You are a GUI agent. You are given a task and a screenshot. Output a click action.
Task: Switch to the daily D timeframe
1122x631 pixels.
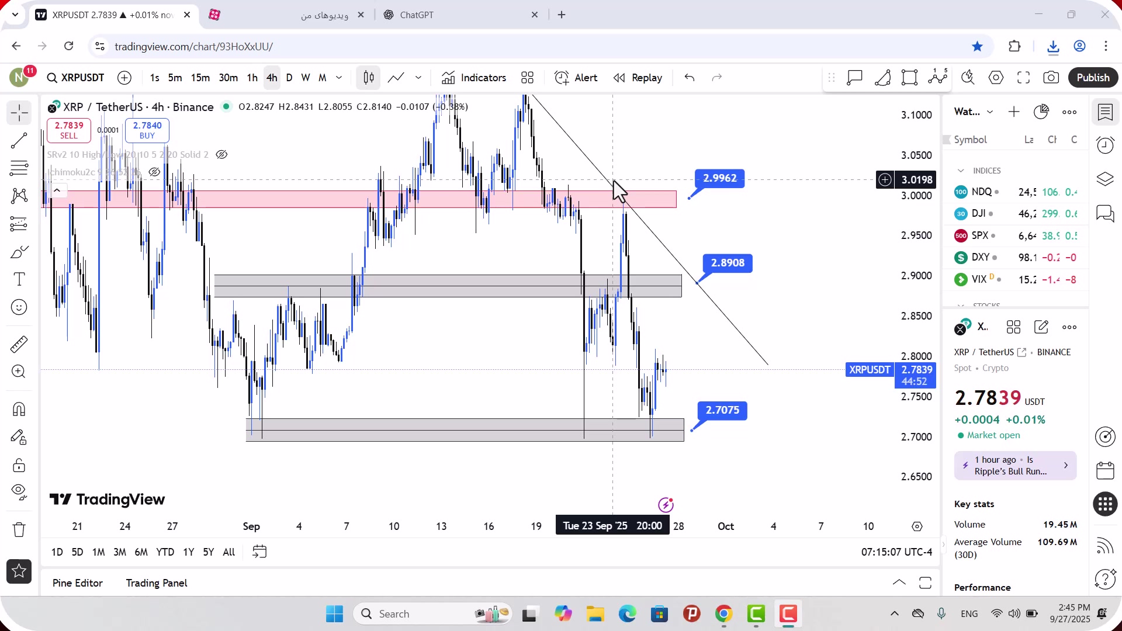tap(289, 78)
